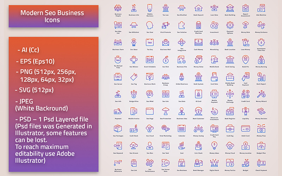Image resolution: width=282 pixels, height=176 pixels.
Task: Pick the Seo Performance gears icon
Action: tap(149, 163)
